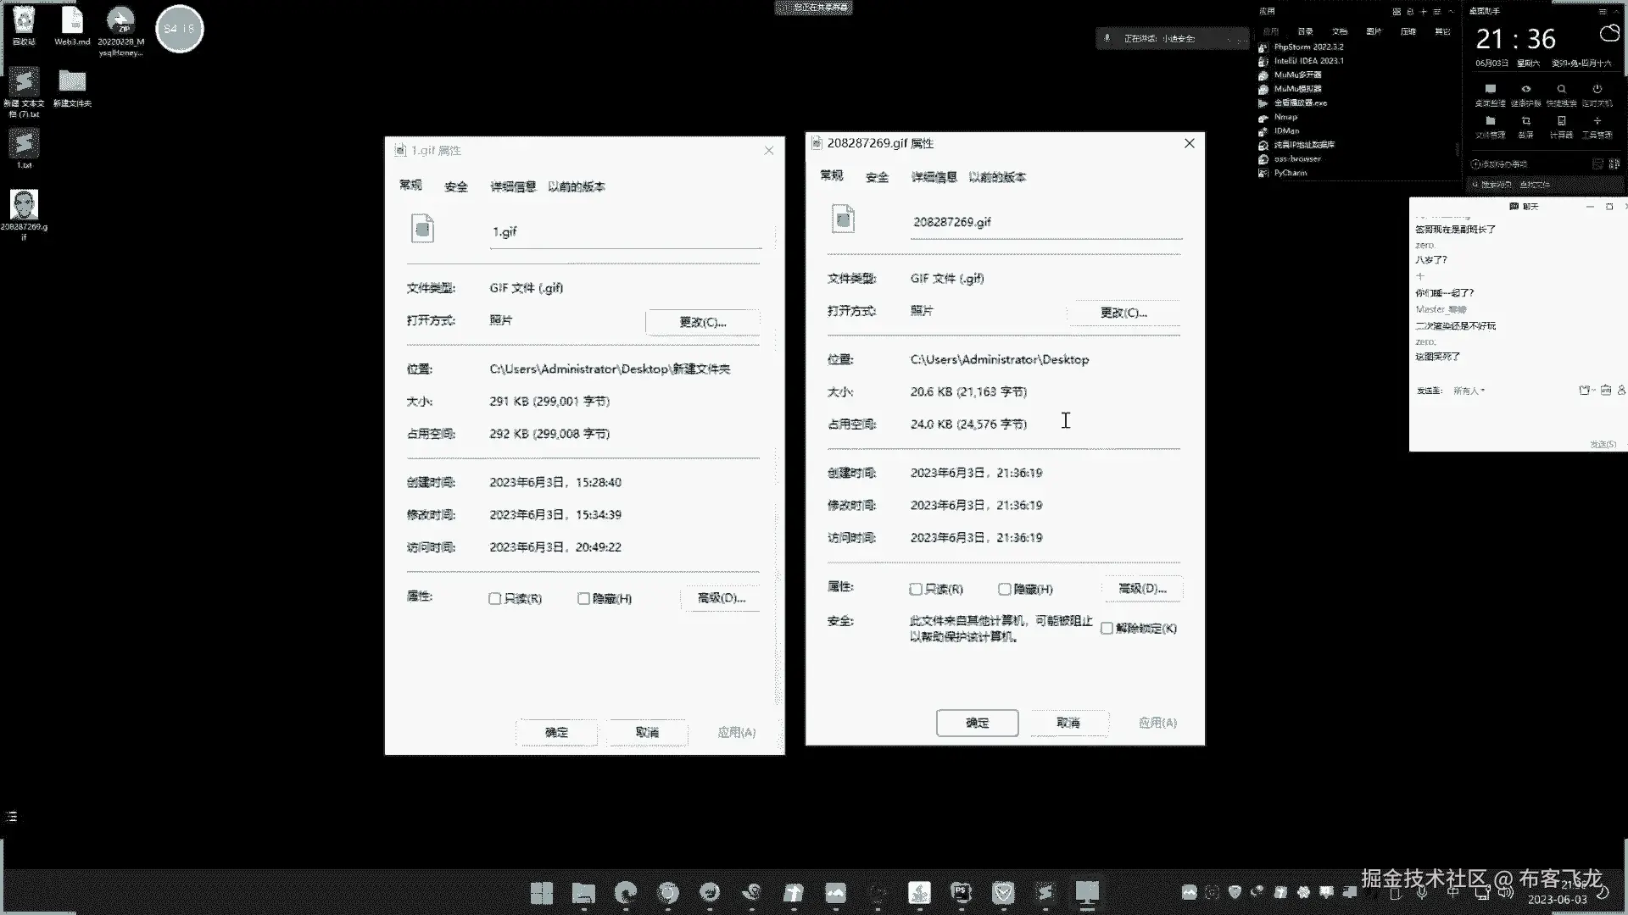Tick the Unblock checkbox under Security
The height and width of the screenshot is (915, 1628).
coord(1107,629)
